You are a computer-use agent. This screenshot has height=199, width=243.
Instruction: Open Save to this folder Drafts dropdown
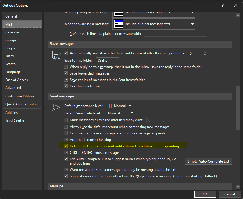[108, 60]
